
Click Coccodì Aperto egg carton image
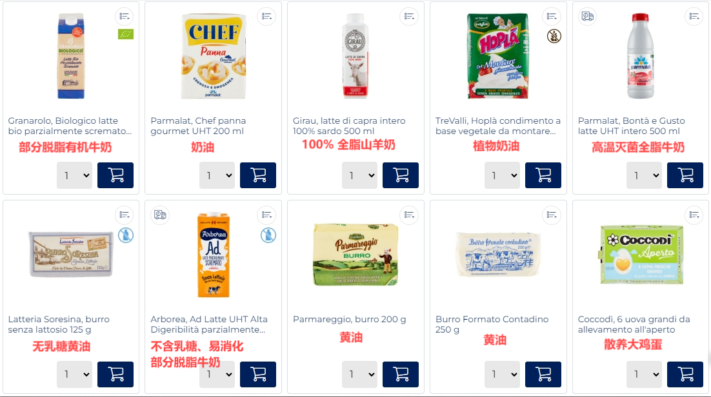641,254
